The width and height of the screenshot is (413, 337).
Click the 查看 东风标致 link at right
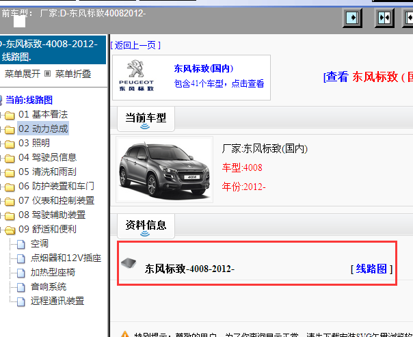tap(369, 77)
